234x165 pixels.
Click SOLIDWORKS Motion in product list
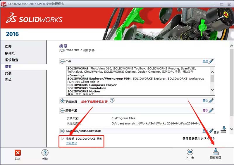[x=84, y=91]
